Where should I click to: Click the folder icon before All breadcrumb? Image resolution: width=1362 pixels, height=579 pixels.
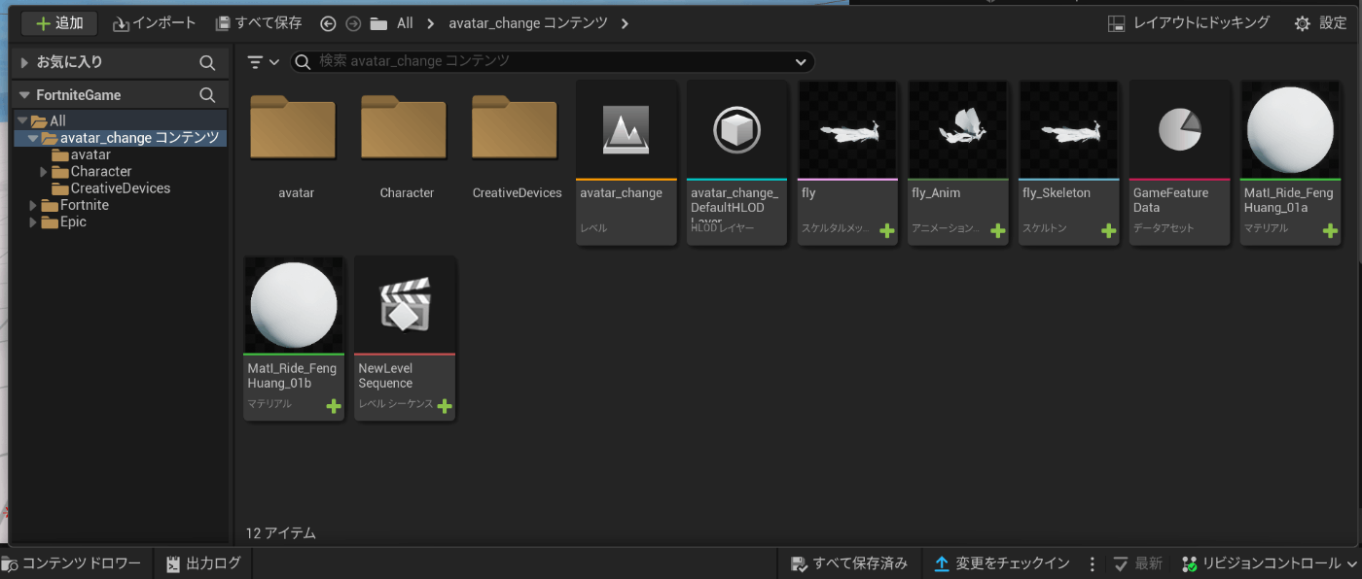point(379,23)
